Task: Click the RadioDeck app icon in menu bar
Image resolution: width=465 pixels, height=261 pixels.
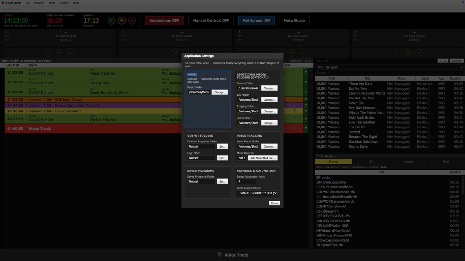Action: coord(3,3)
